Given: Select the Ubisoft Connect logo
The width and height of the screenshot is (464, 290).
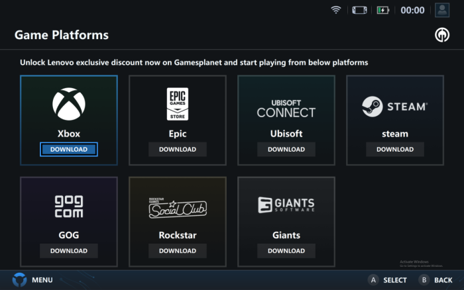Looking at the screenshot, I should pyautogui.click(x=286, y=108).
